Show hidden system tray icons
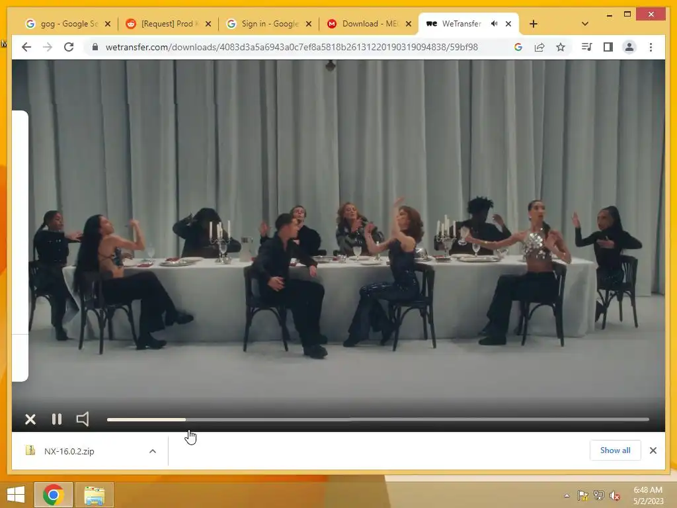 567,495
